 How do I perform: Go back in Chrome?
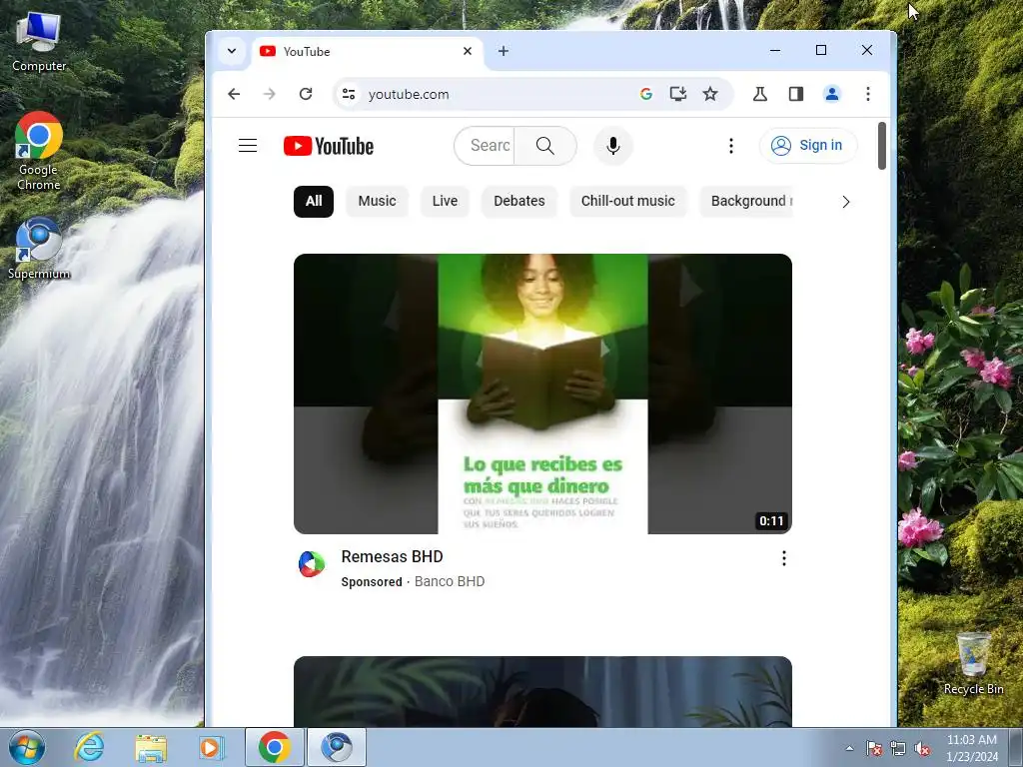coord(234,94)
